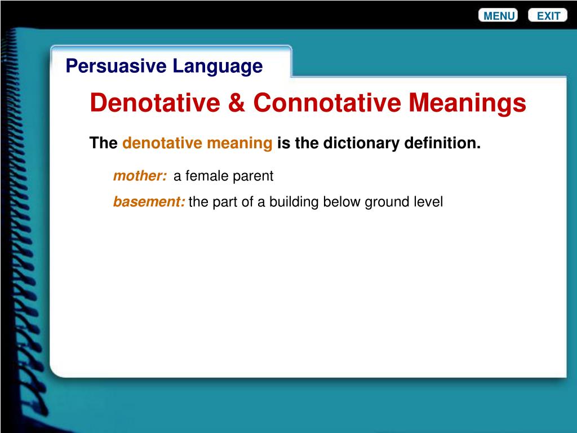
Task: Open the MENU button
Action: tap(498, 15)
